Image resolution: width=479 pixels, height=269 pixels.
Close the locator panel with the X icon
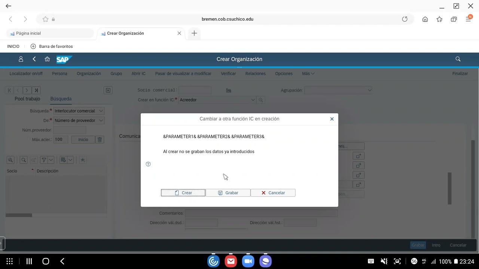108,90
